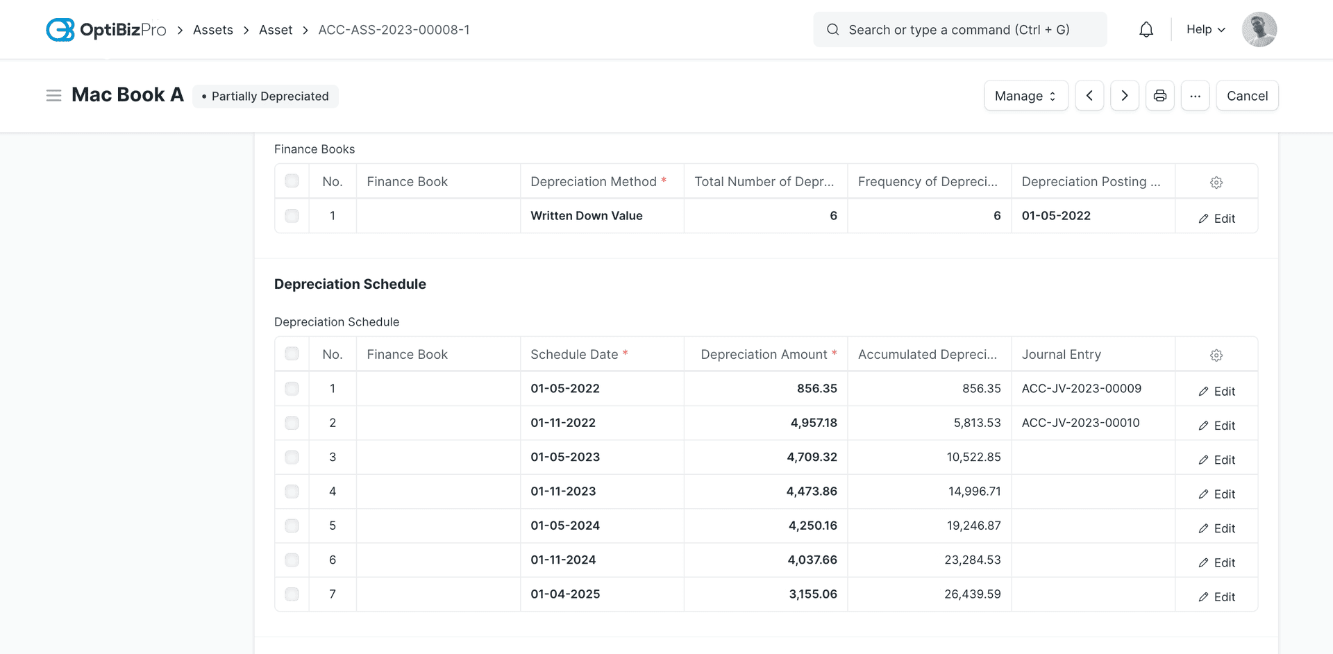
Task: Open journal entry ACC-JV-2023-00010
Action: click(x=1080, y=422)
